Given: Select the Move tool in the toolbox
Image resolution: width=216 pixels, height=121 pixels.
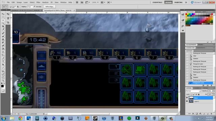Looking at the screenshot, I should 3,14.
